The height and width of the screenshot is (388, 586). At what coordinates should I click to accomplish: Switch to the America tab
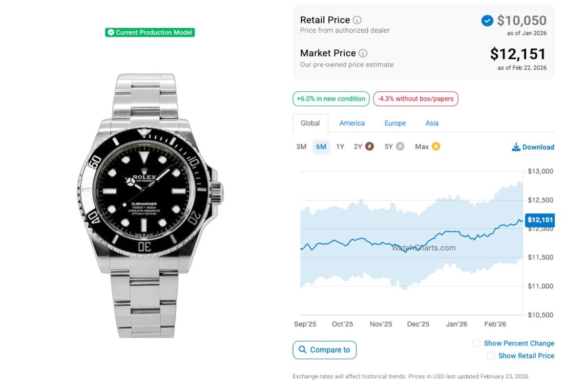352,123
